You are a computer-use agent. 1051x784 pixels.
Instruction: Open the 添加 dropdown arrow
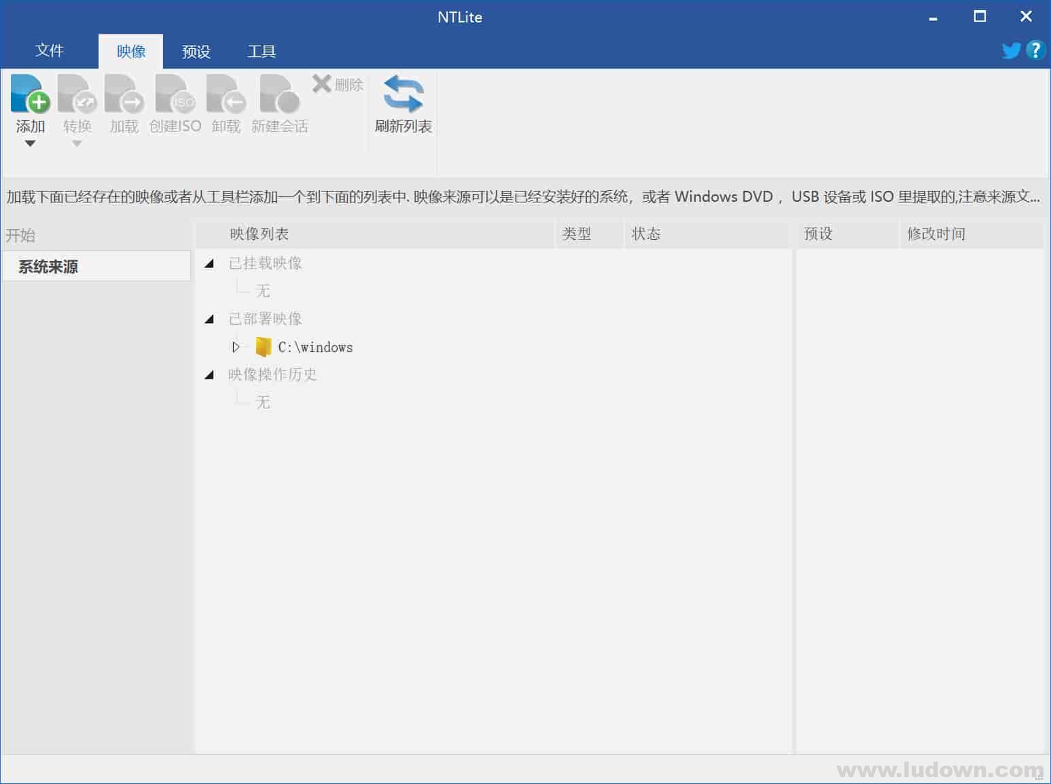pyautogui.click(x=30, y=143)
